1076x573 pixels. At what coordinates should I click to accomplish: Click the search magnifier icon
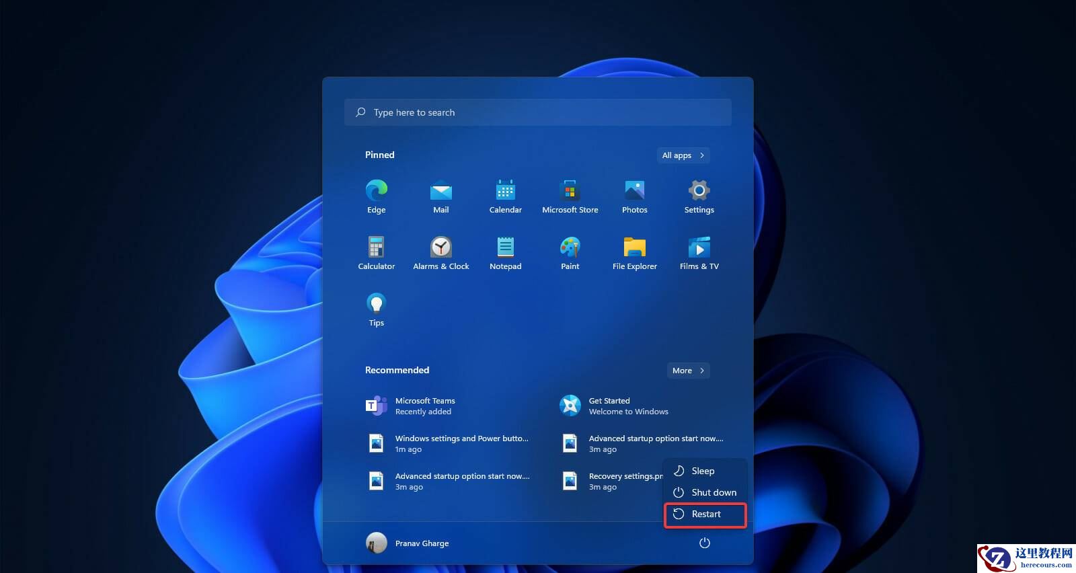tap(361, 112)
